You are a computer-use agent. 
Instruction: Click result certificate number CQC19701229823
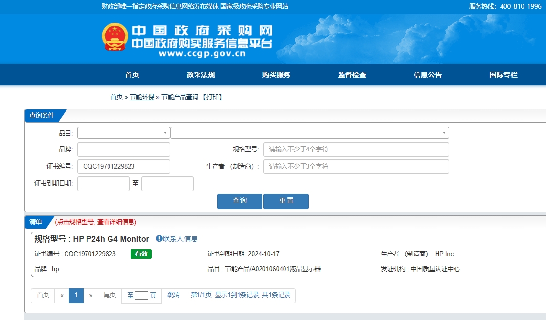[90, 254]
